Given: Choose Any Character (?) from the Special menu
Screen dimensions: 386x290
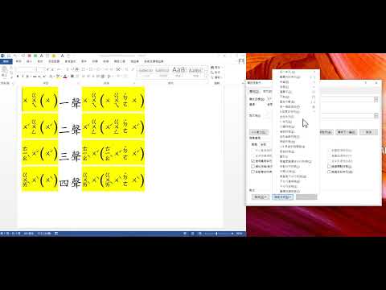Looking at the screenshot, I should [x=295, y=72].
